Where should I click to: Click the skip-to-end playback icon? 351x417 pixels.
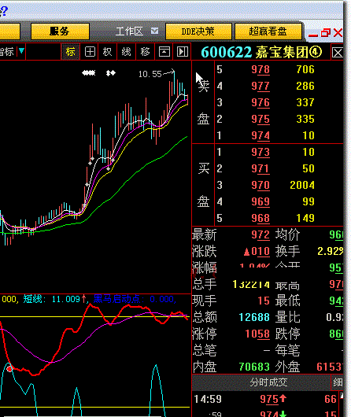click(x=183, y=52)
